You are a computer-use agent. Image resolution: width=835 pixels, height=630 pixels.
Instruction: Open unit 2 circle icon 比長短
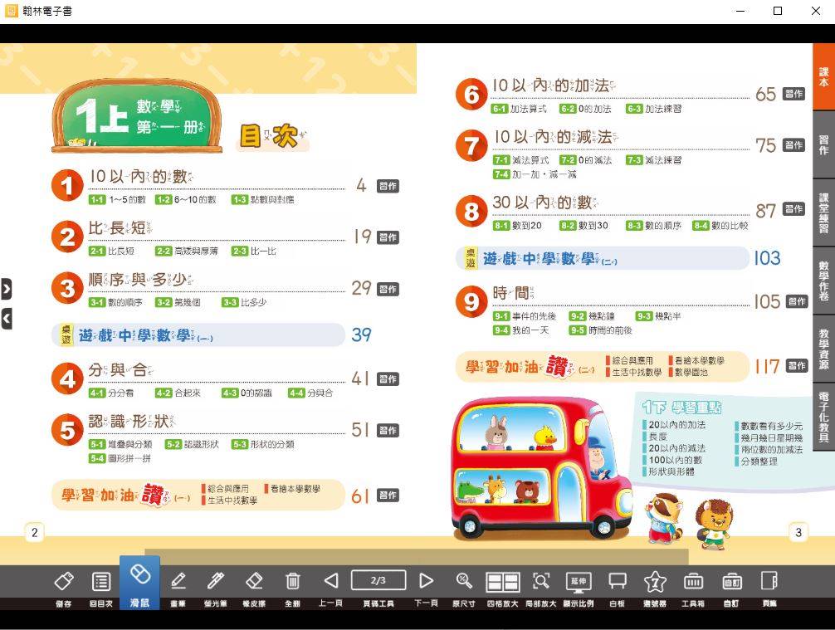point(67,237)
